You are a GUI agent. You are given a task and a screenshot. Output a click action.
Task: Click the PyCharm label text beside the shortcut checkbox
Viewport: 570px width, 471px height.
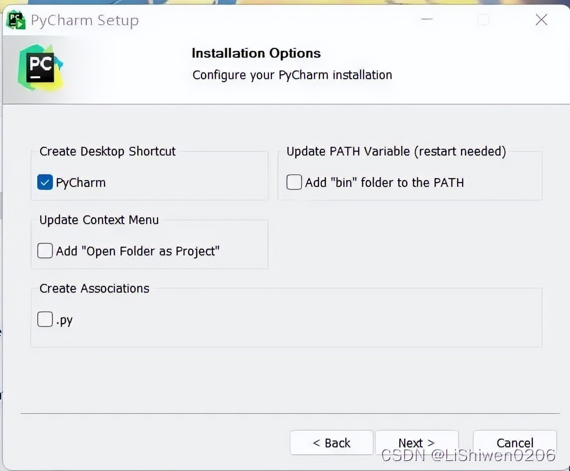tap(81, 183)
